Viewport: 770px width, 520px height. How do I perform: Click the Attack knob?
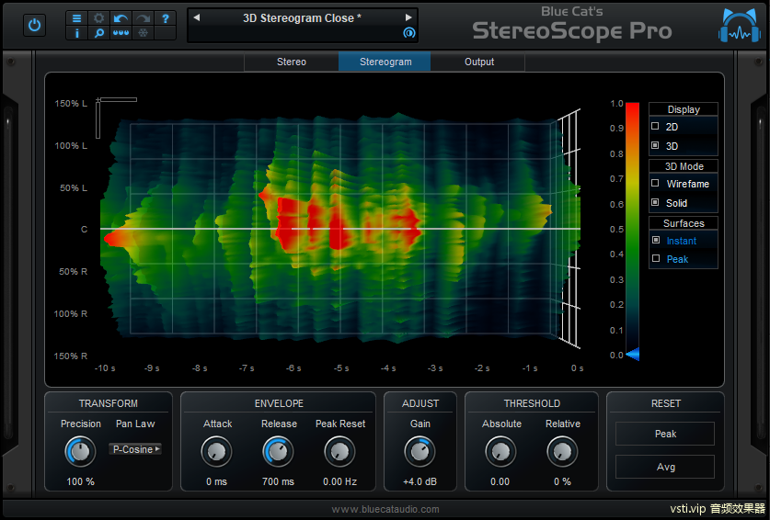pos(216,452)
